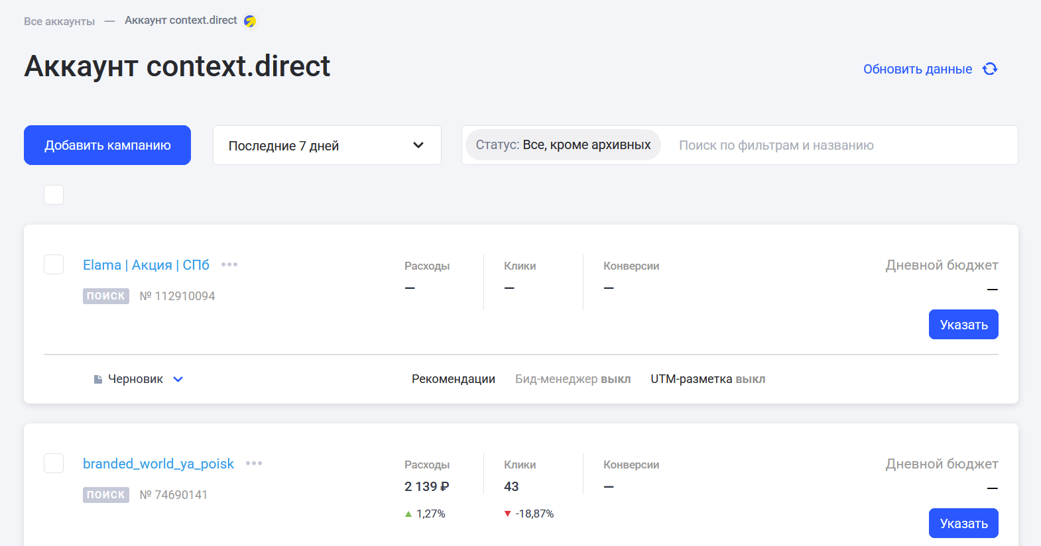Select the branded_world_ya_poisk campaign checkbox
The width and height of the screenshot is (1041, 546).
pos(54,463)
